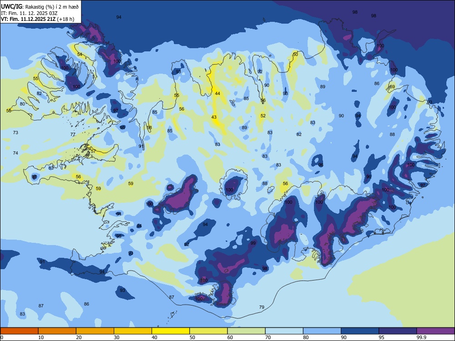The width and height of the screenshot is (455, 341).
Task: Click the map value '74' off the west coast
Action: (15, 153)
